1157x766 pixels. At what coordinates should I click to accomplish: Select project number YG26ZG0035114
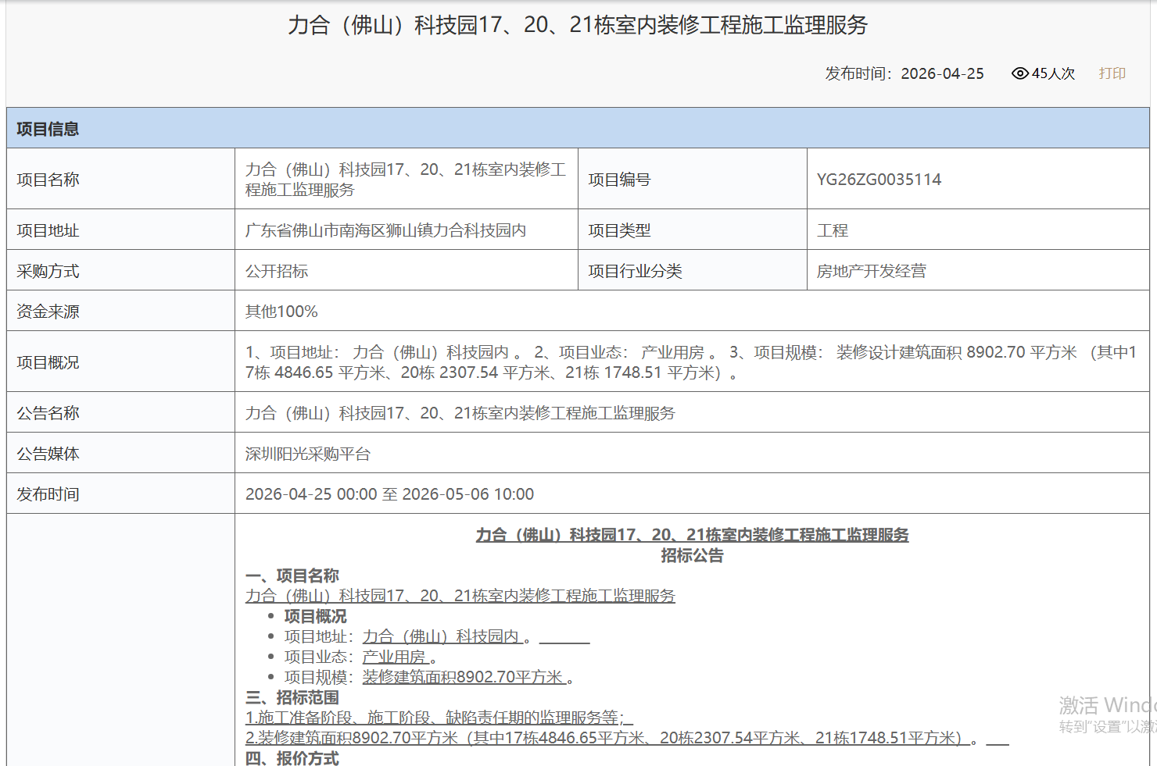click(879, 180)
